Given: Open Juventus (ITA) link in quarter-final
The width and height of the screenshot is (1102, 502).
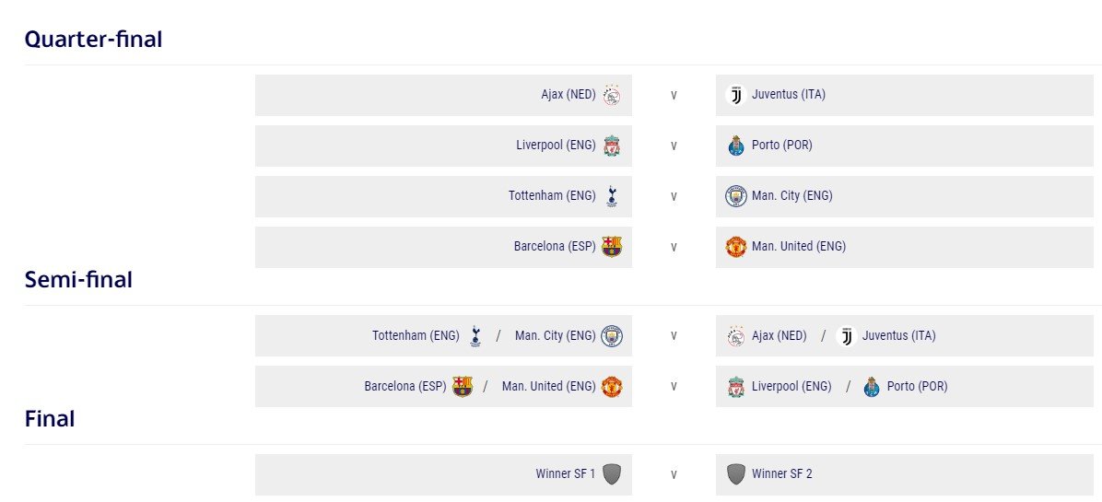Looking at the screenshot, I should (789, 94).
